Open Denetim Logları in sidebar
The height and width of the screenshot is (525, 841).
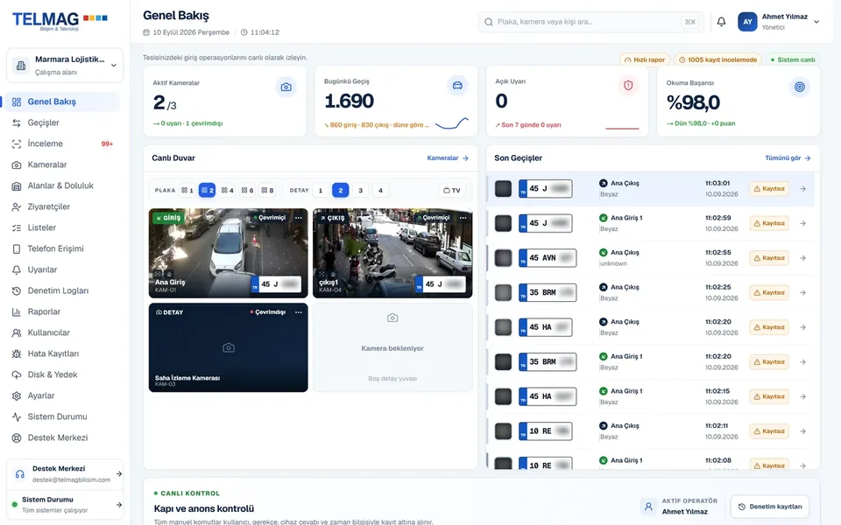click(61, 290)
